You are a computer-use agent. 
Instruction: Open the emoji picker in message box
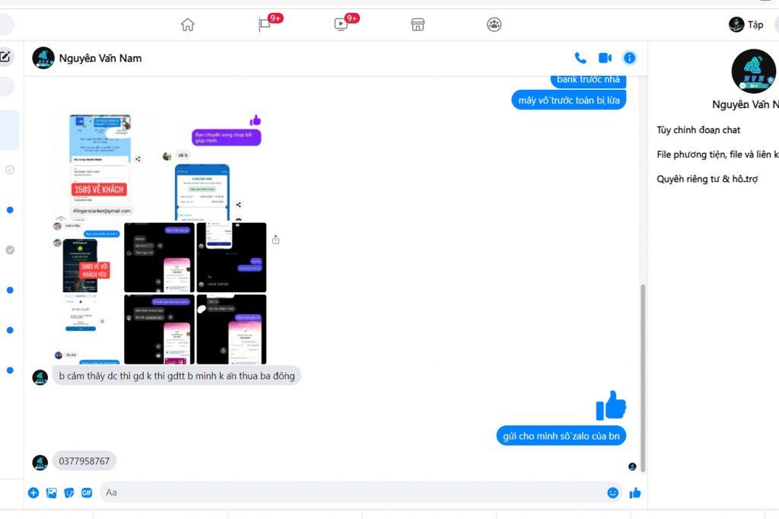(x=612, y=492)
